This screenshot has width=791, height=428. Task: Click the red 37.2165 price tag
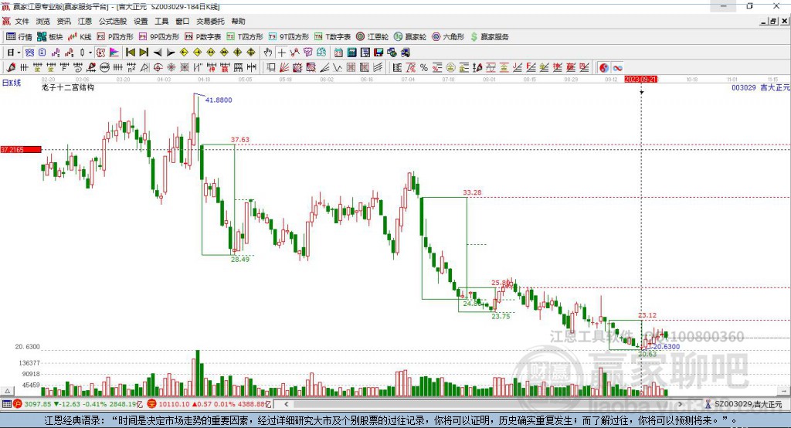point(21,149)
